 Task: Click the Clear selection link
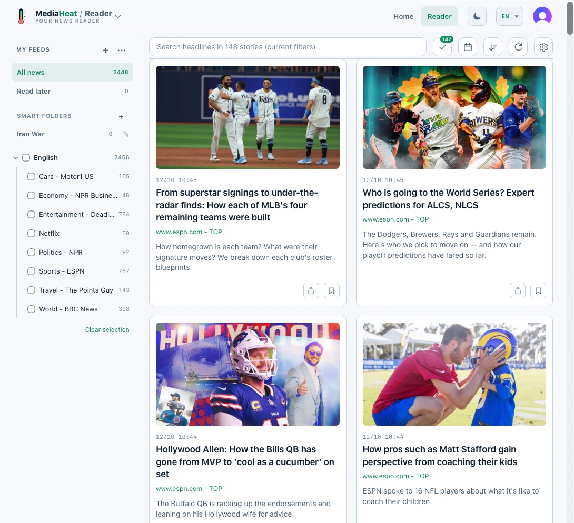(107, 329)
